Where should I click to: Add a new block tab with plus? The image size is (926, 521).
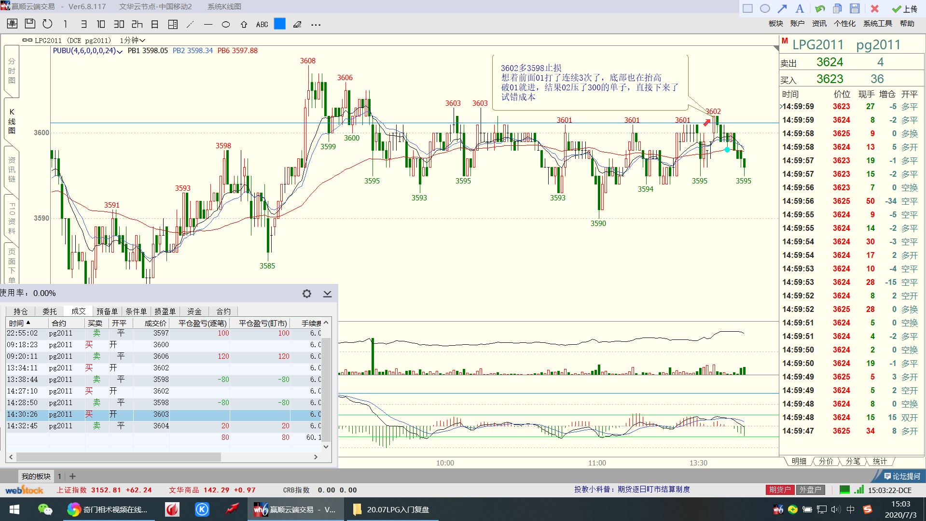[x=72, y=476]
